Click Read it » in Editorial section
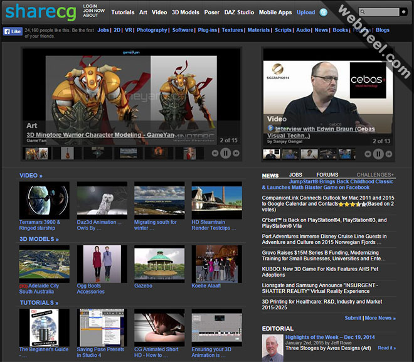Image resolution: width=414 pixels, height=362 pixels. point(386,348)
